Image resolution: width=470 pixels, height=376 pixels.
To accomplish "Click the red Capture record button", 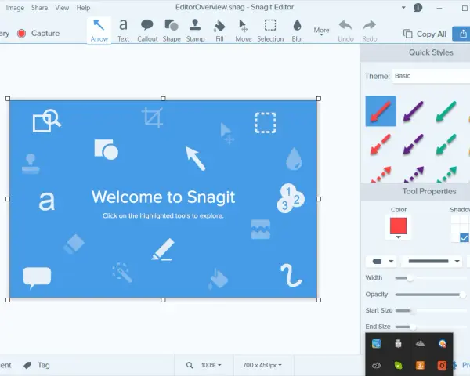I will 22,33.
